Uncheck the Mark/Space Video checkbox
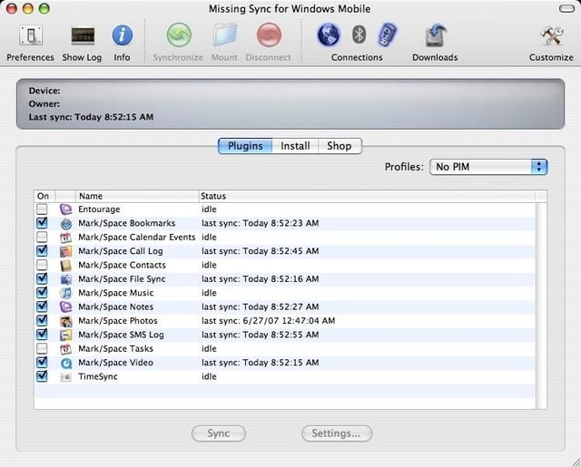 click(42, 362)
